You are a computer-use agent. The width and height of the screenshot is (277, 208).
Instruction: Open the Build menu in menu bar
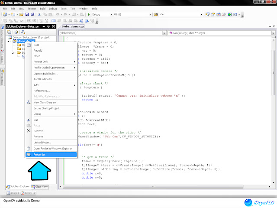point(42,9)
